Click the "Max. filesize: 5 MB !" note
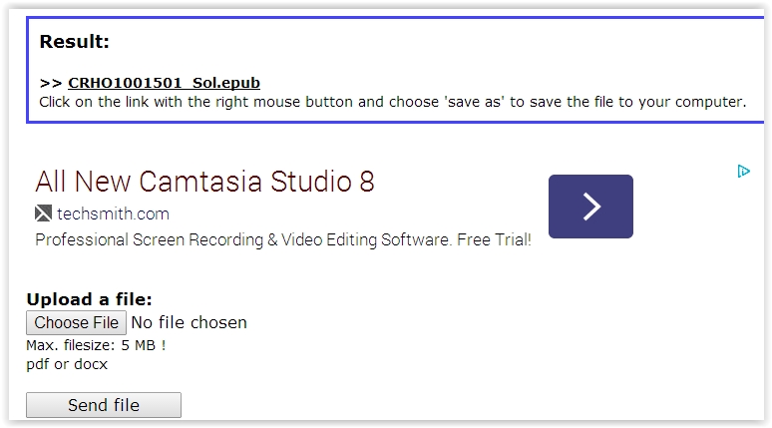772x428 pixels. 96,346
